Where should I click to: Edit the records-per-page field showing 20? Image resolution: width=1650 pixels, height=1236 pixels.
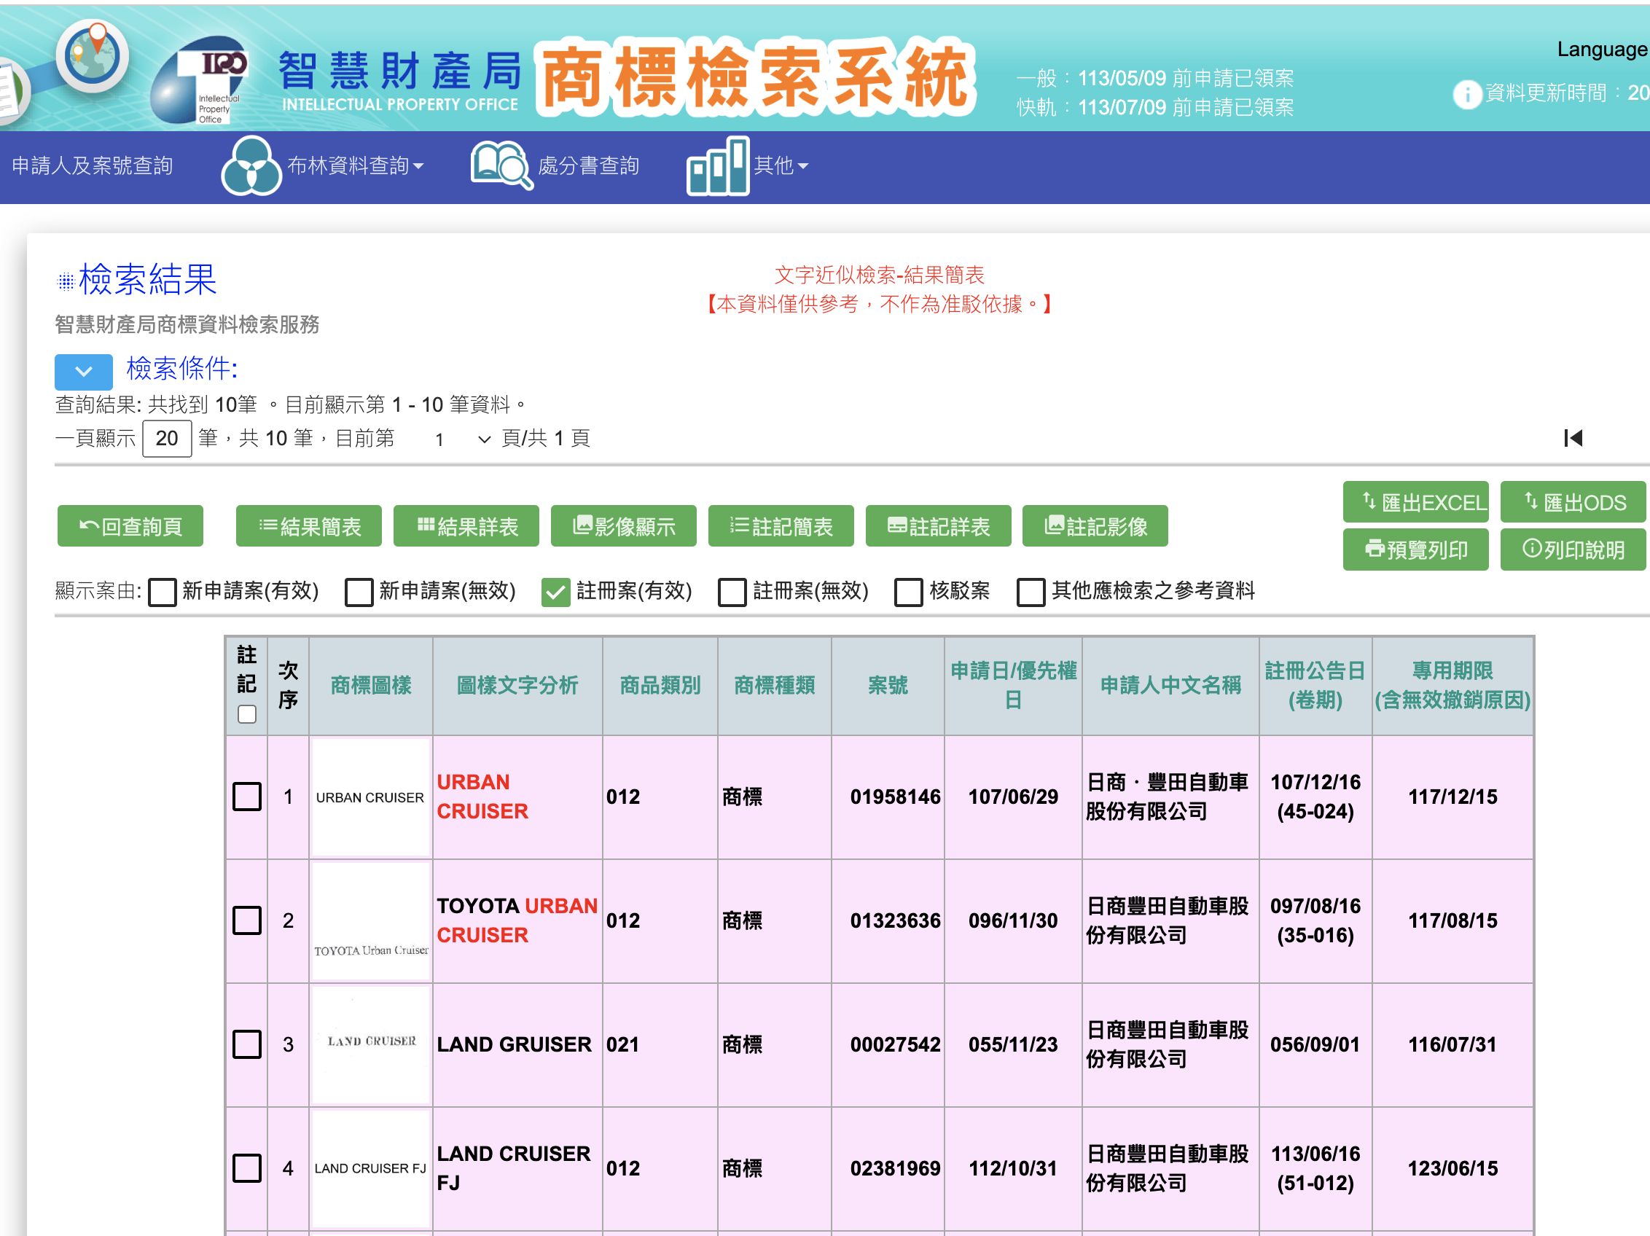pyautogui.click(x=167, y=438)
